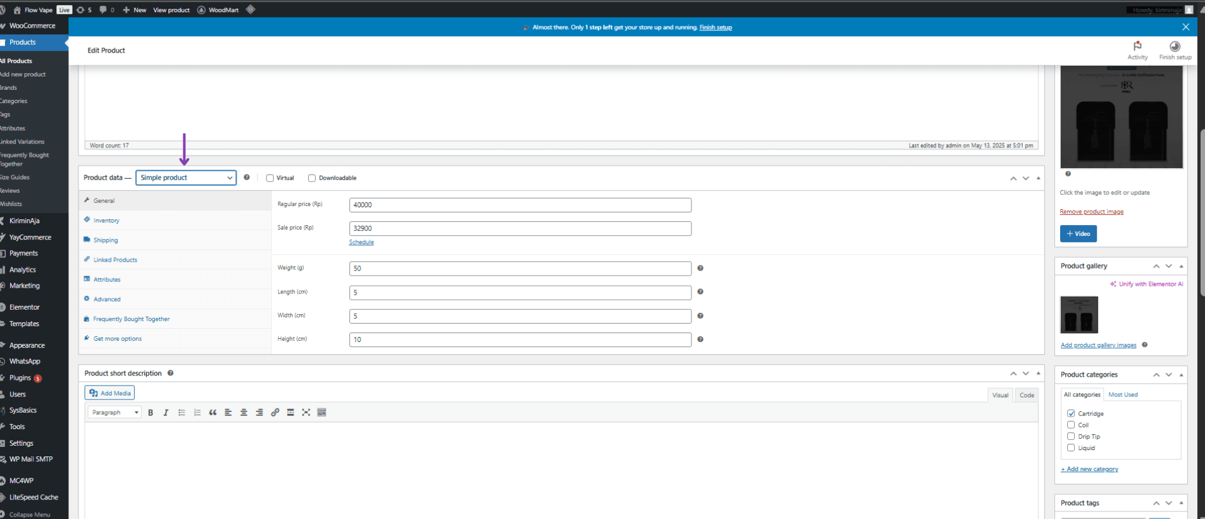Insert a link in the editor
Screen dimensions: 1205x519
click(x=275, y=412)
